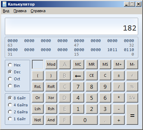Click the CE clear entry button

point(92,75)
